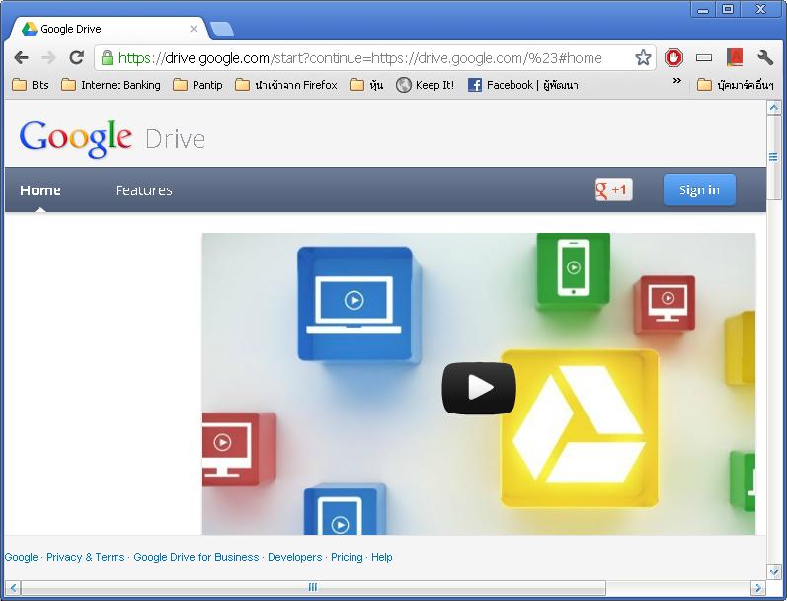Click the horizontal scrollbar at the bottom
Image resolution: width=787 pixels, height=601 pixels.
tap(313, 588)
